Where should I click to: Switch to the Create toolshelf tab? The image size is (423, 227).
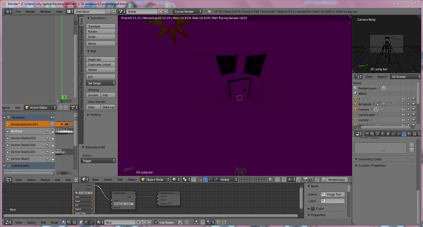[x=81, y=33]
